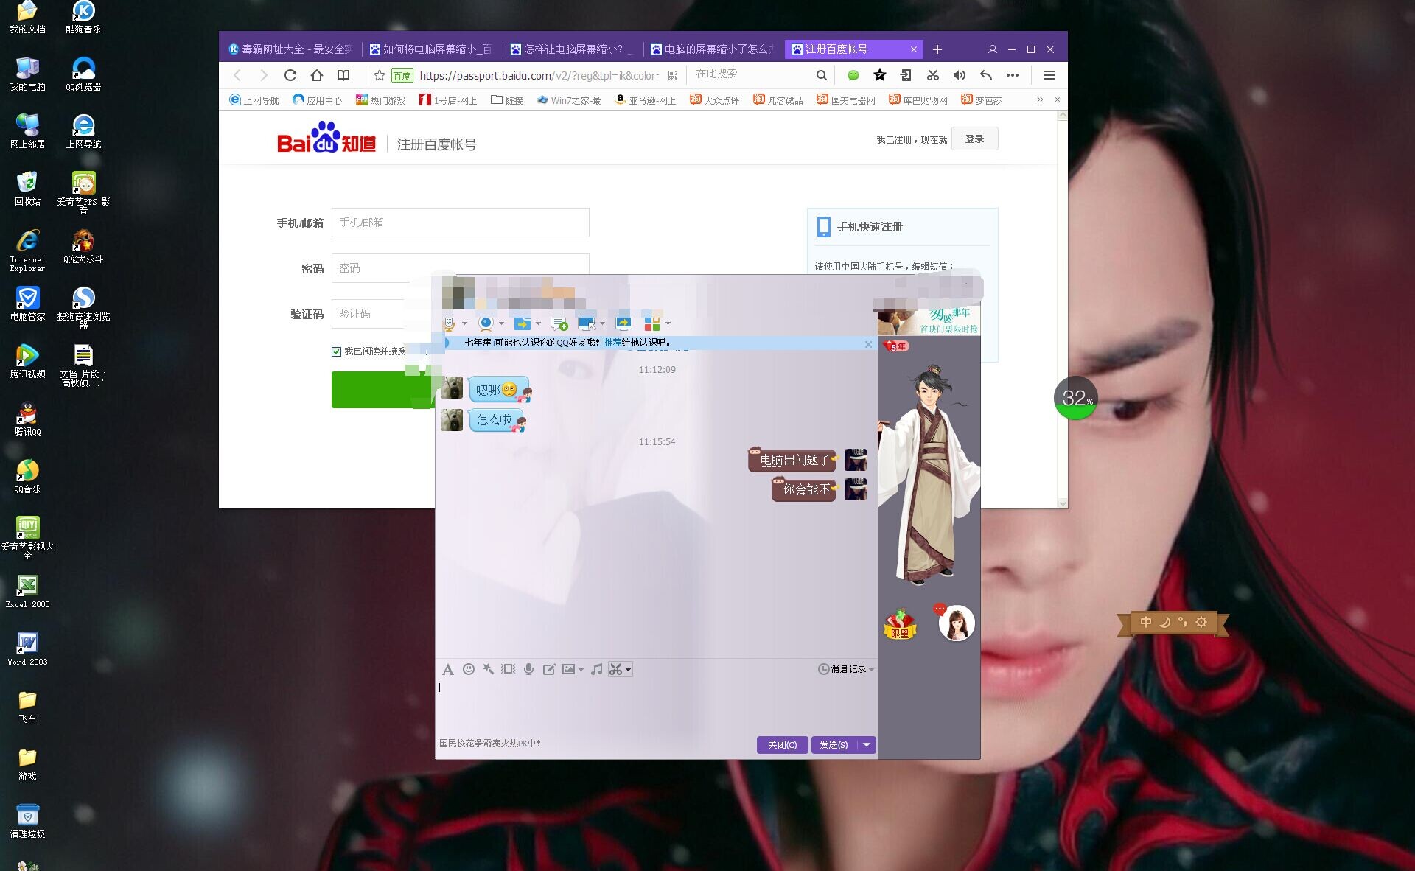Click the music note icon in chat toolbar

pos(596,669)
